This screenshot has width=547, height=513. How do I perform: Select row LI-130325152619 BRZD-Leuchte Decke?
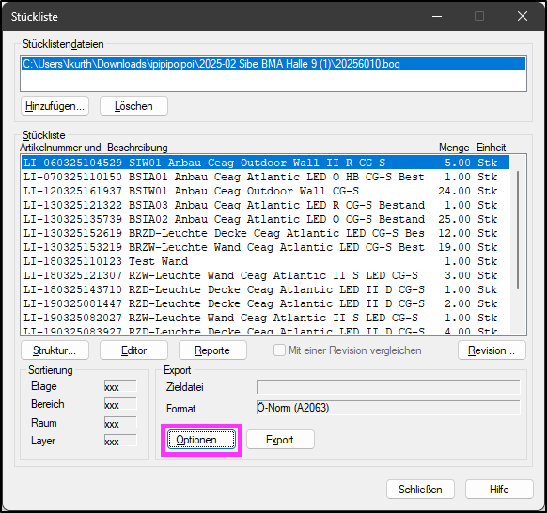pos(265,233)
